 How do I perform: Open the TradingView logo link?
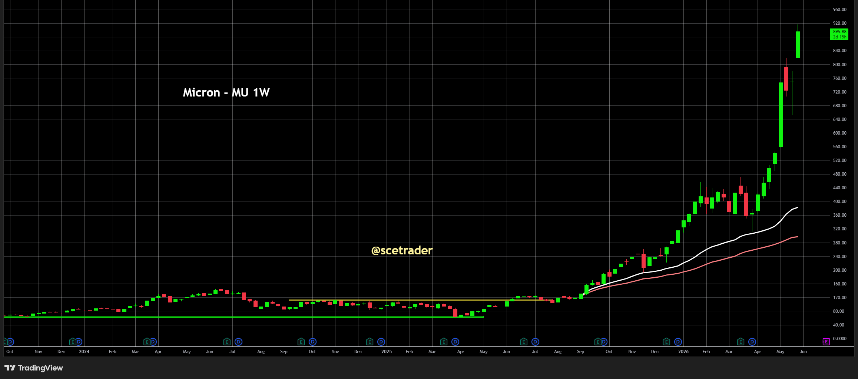pyautogui.click(x=34, y=368)
